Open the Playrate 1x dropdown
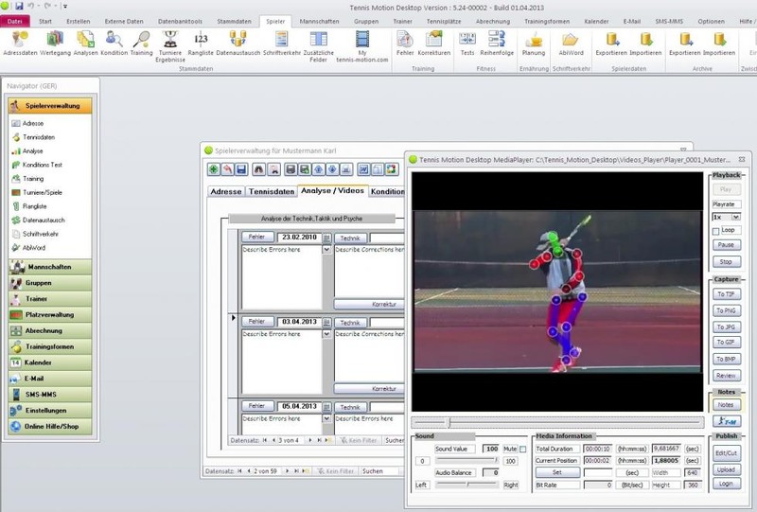This screenshot has width=757, height=512. (735, 217)
